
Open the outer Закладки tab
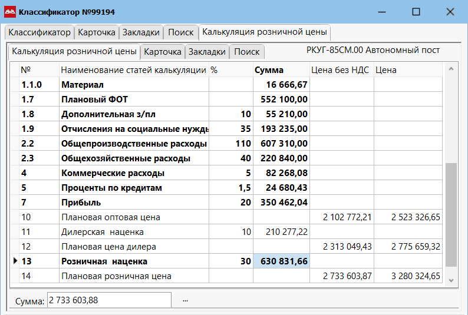[141, 32]
